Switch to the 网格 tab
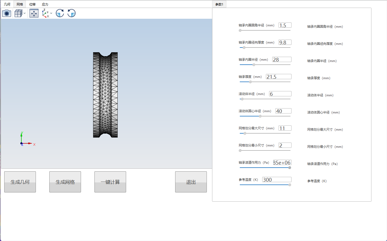 point(20,4)
